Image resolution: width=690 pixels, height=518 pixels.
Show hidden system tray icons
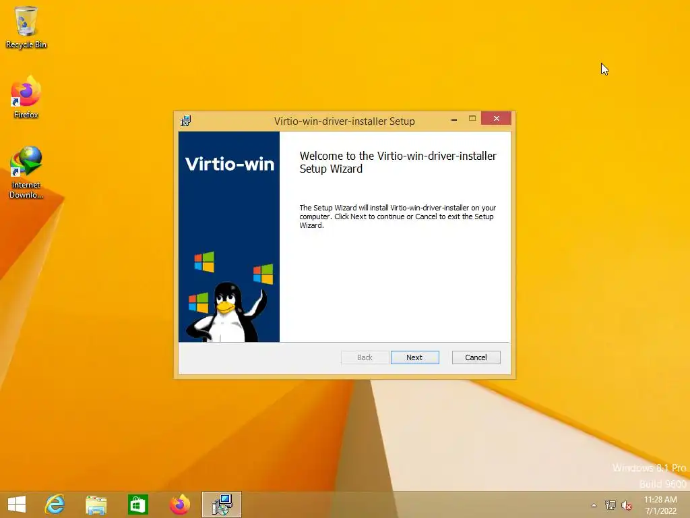click(x=594, y=505)
